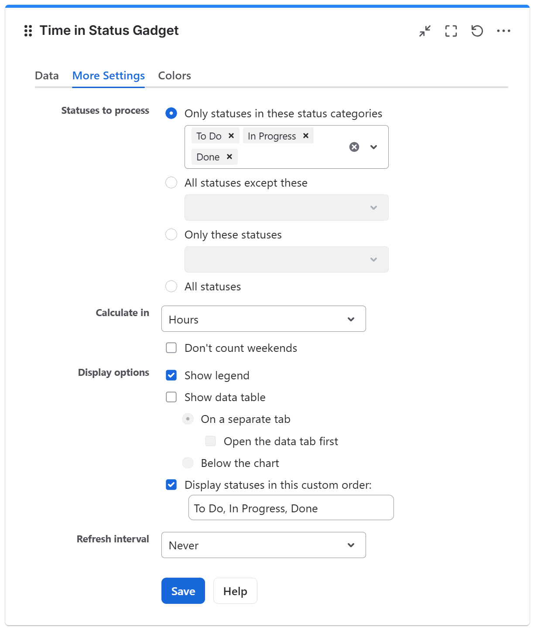Enable Don't count weekends
Viewport: 534px width, 630px height.
tap(171, 348)
